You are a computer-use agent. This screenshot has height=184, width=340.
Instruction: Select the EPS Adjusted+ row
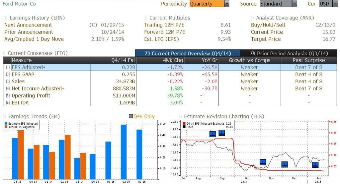point(170,67)
